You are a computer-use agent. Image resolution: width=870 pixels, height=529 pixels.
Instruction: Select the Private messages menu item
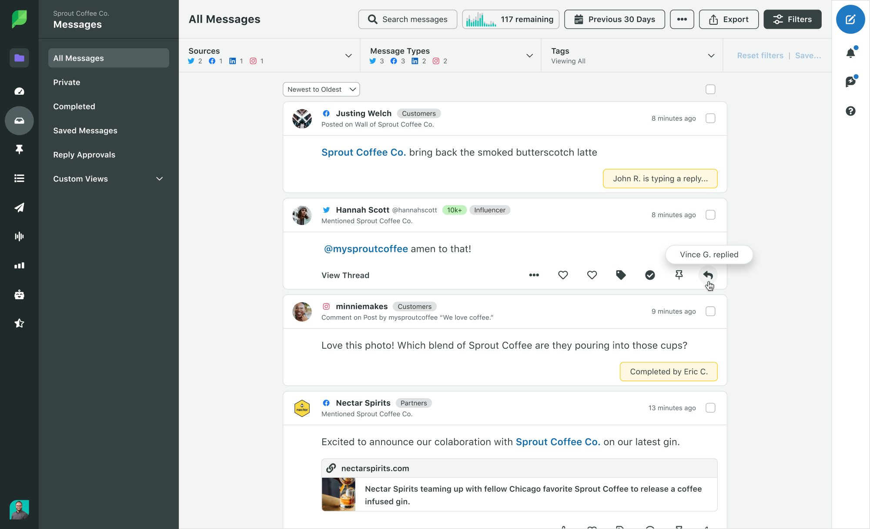click(67, 82)
